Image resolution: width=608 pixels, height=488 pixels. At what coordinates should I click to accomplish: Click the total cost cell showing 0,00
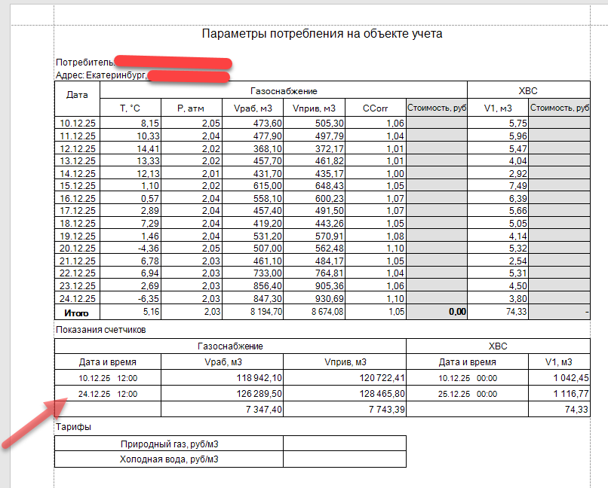click(x=436, y=310)
